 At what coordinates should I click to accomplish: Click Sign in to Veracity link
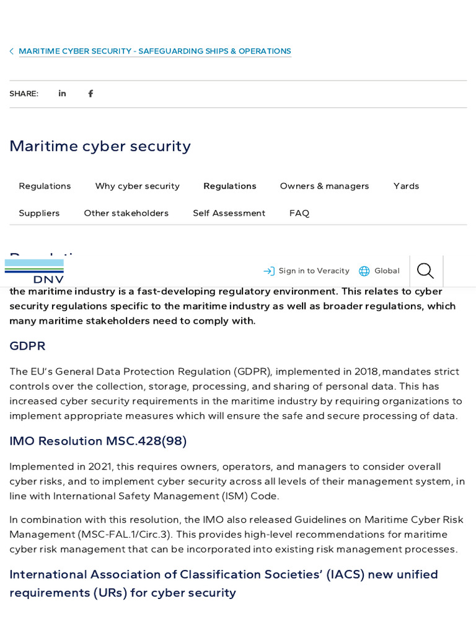[314, 271]
